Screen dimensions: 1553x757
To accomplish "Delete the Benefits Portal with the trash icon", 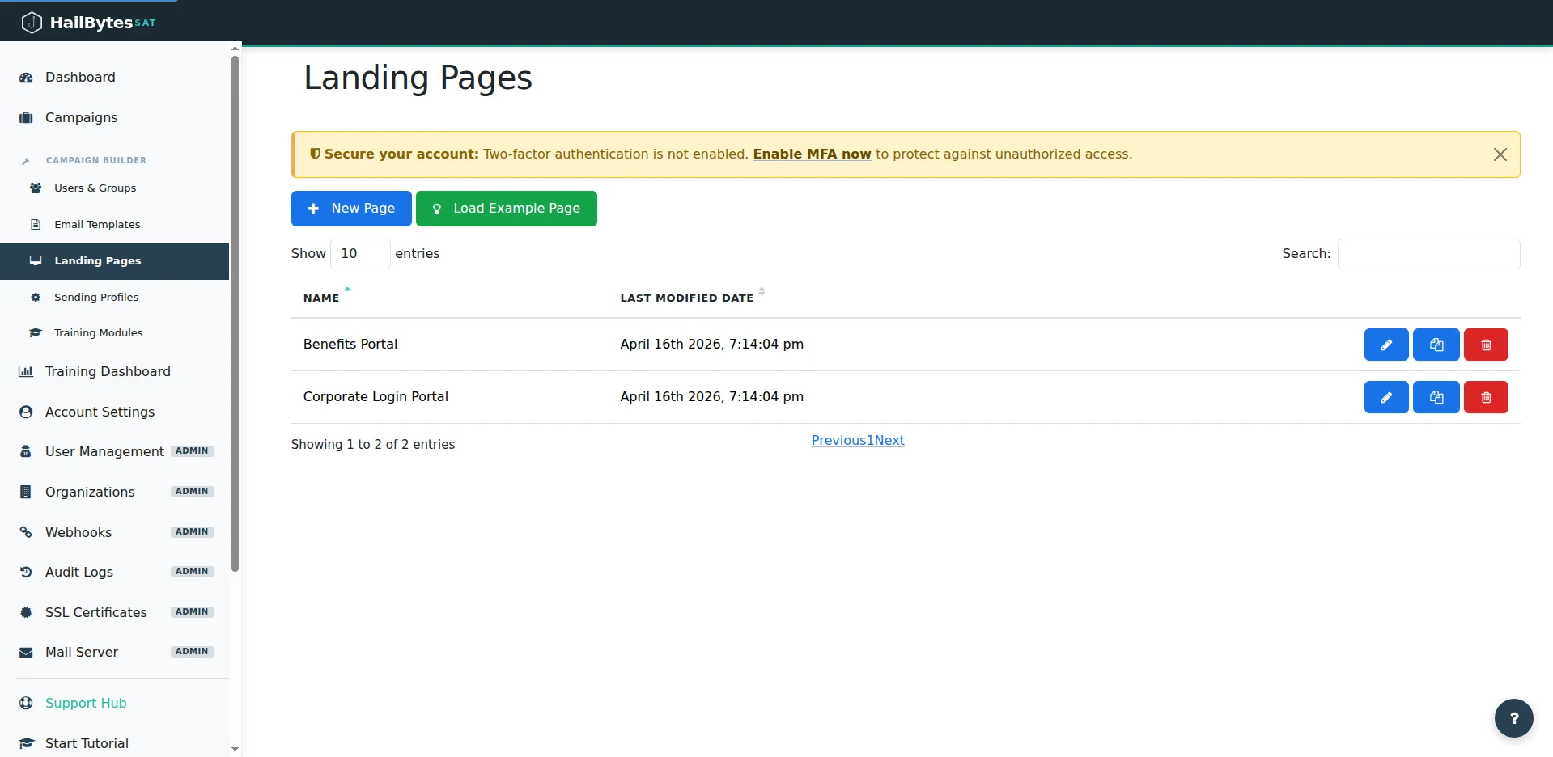I will click(1486, 344).
